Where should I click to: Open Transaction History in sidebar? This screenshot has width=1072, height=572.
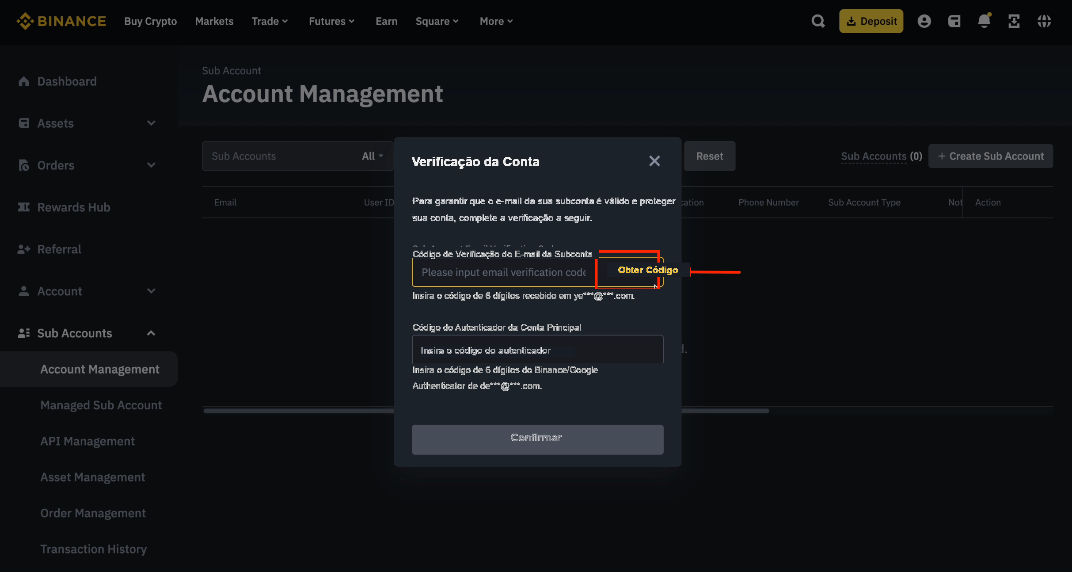click(94, 549)
